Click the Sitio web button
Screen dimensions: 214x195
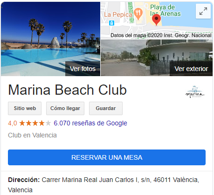tap(25, 108)
